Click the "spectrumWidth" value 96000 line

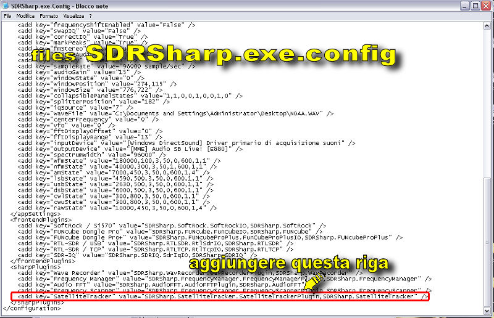pyautogui.click(x=91, y=155)
